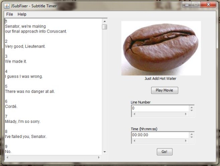Click subtitle list vertical scrollbar up arrow
This screenshot has height=166, width=220.
click(x=105, y=21)
